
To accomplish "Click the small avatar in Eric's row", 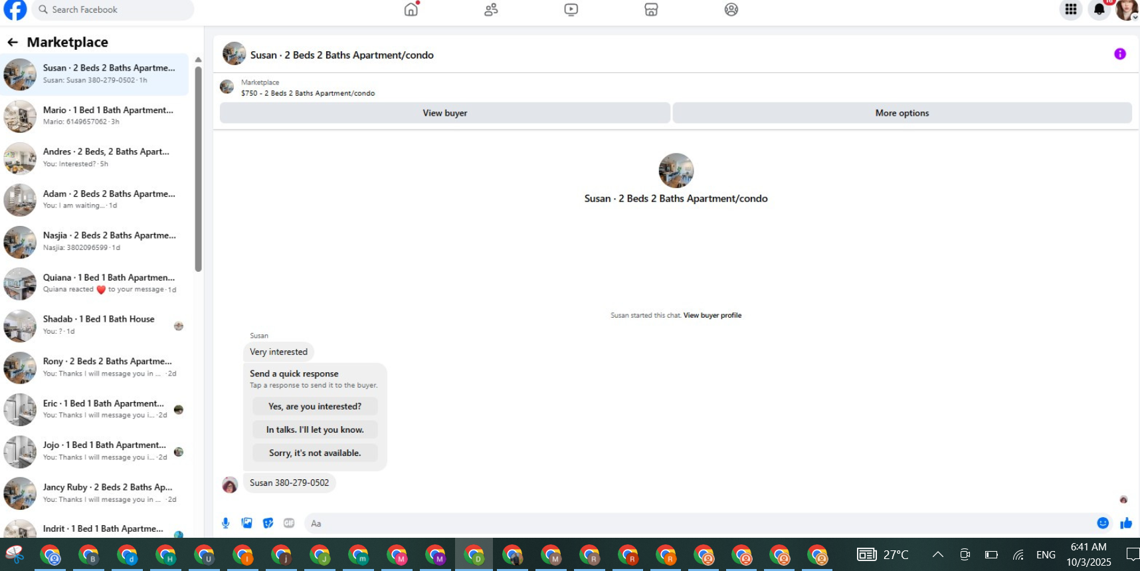I will pos(179,409).
